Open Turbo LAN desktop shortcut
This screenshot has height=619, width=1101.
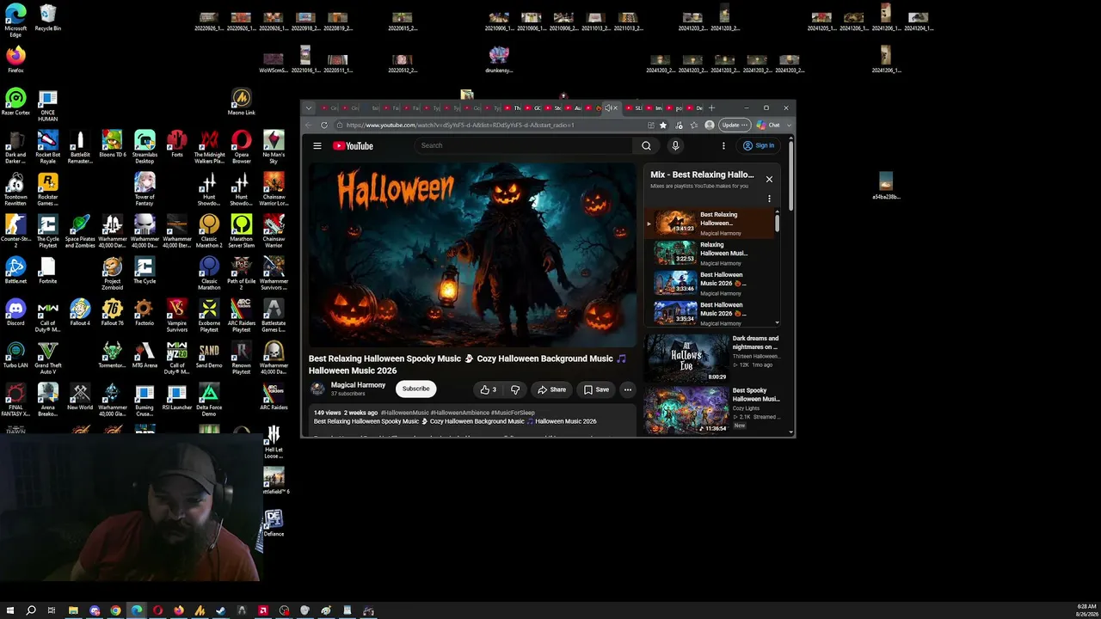tap(15, 355)
